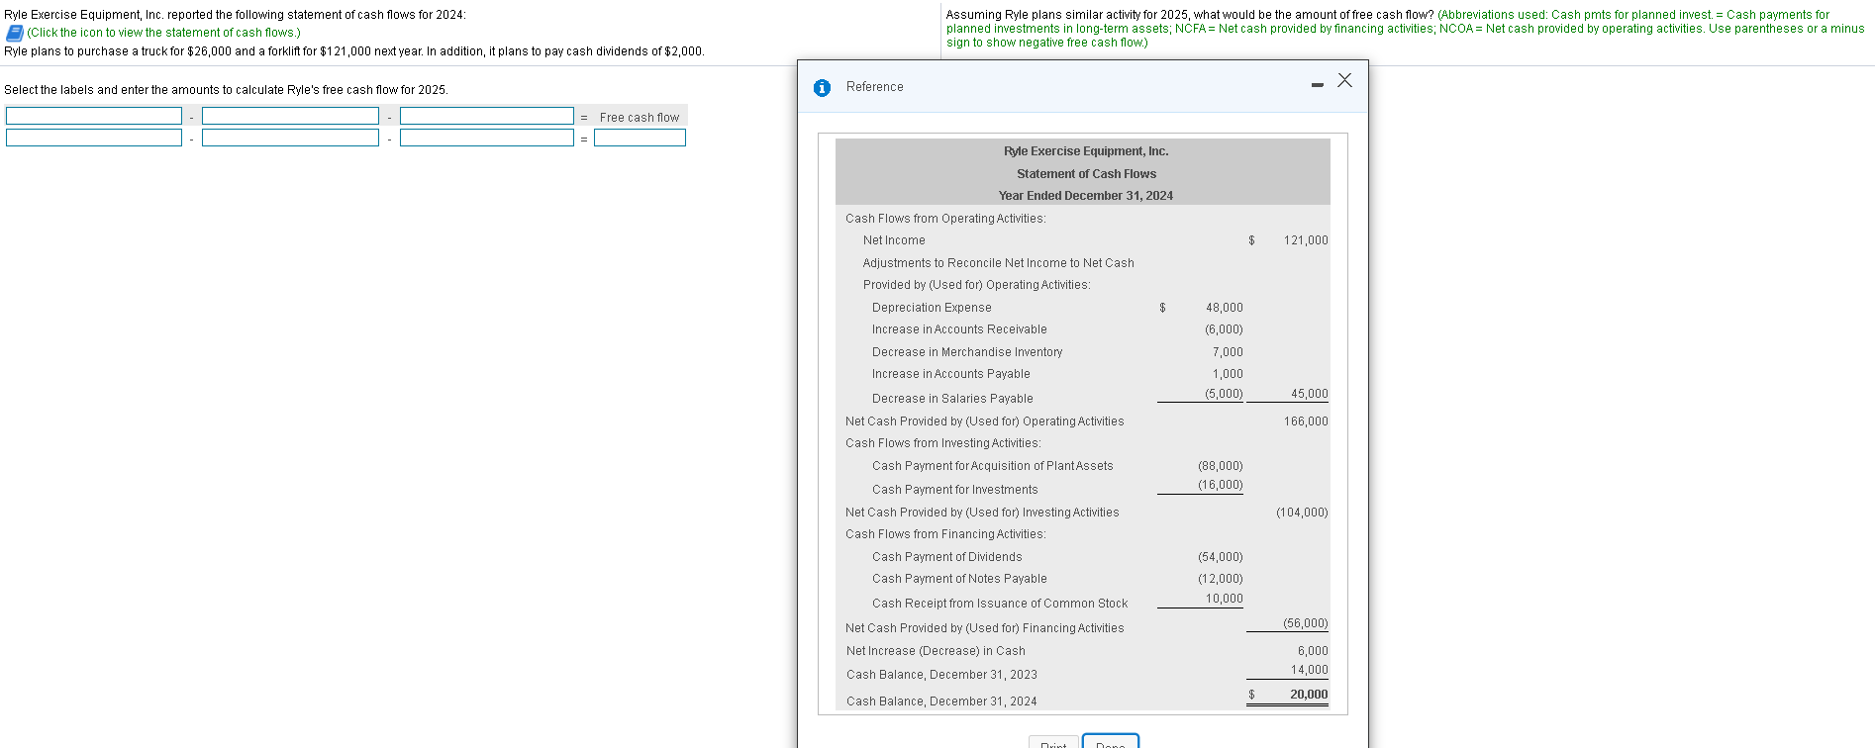
Task: Click the Cash Flows from Investing Activities heading
Action: pos(943,443)
